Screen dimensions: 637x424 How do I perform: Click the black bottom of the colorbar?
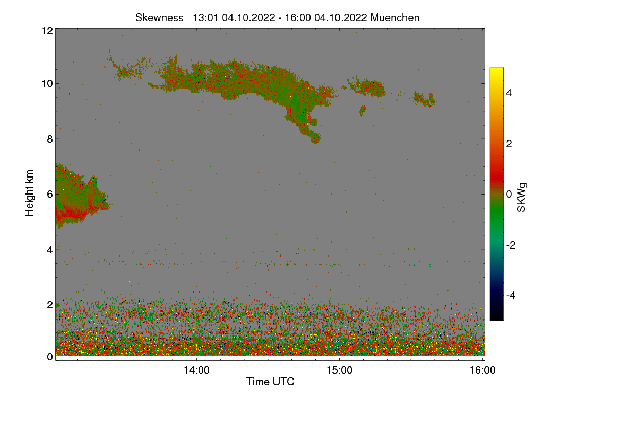496,315
